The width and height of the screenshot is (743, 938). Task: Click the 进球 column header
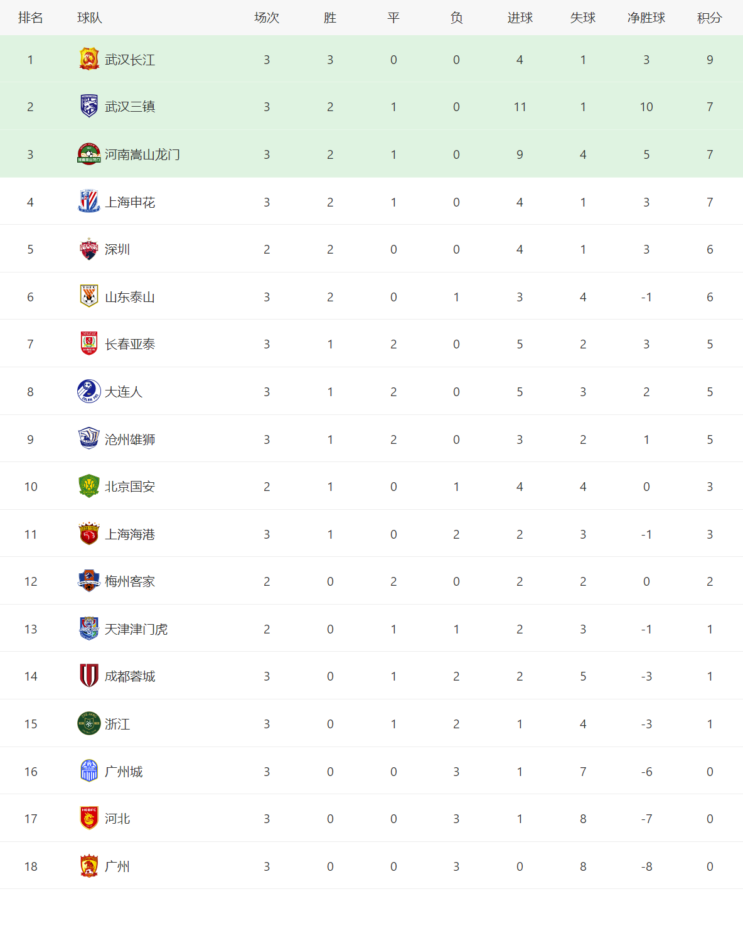pyautogui.click(x=520, y=18)
